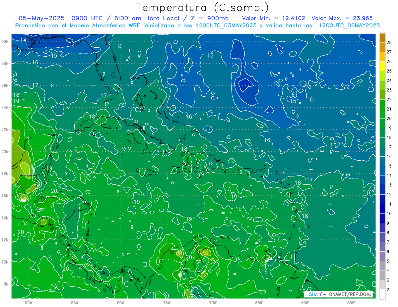
Task: Click the "30N" latitude axis label
Action: (x=5, y=41)
